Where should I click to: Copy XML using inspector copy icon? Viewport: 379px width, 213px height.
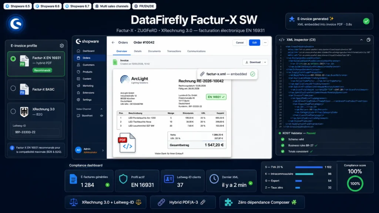pyautogui.click(x=368, y=40)
